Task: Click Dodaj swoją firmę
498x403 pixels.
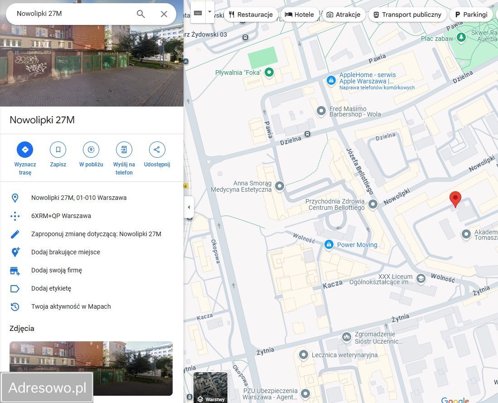Action: pyautogui.click(x=56, y=270)
